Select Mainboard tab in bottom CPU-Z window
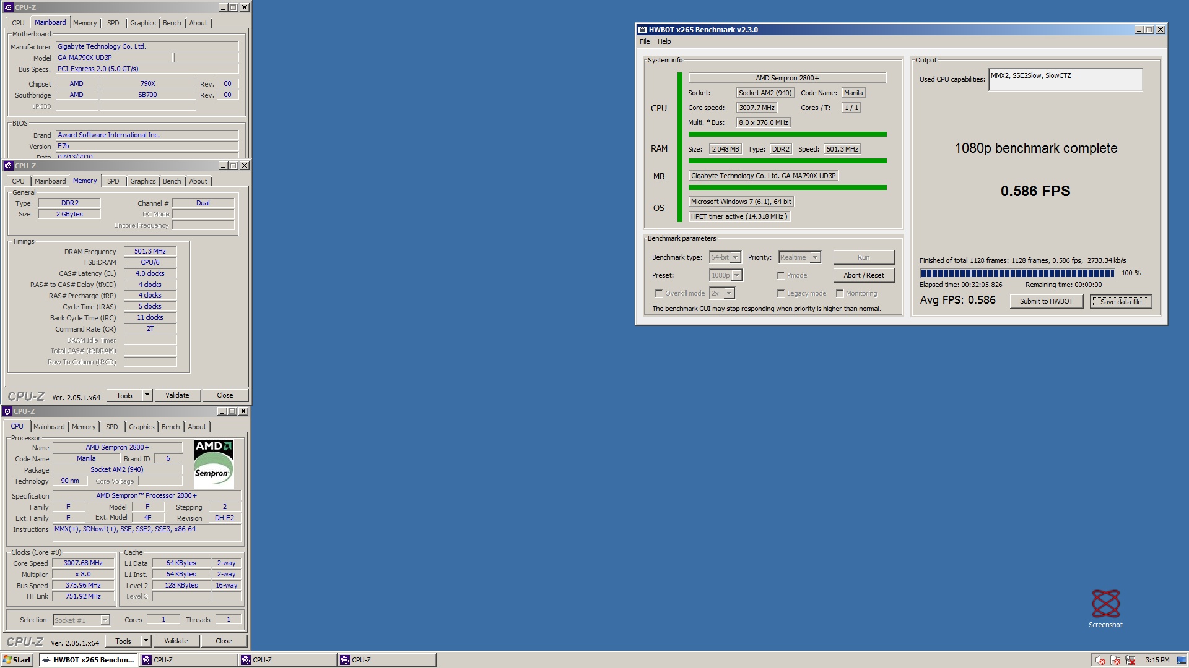Screen dimensions: 1189x668 tap(49, 427)
